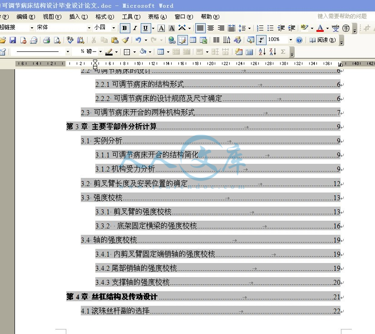Click TOC entry 第 3 章 主要零部件分析计算
This screenshot has width=375, height=334.
click(203, 127)
